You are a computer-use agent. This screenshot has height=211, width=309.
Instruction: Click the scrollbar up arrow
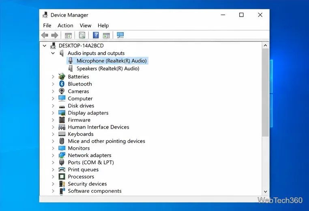266,45
